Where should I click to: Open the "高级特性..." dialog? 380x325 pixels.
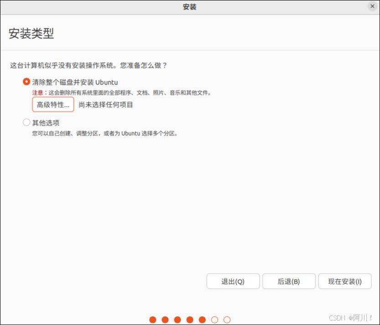[x=53, y=105]
